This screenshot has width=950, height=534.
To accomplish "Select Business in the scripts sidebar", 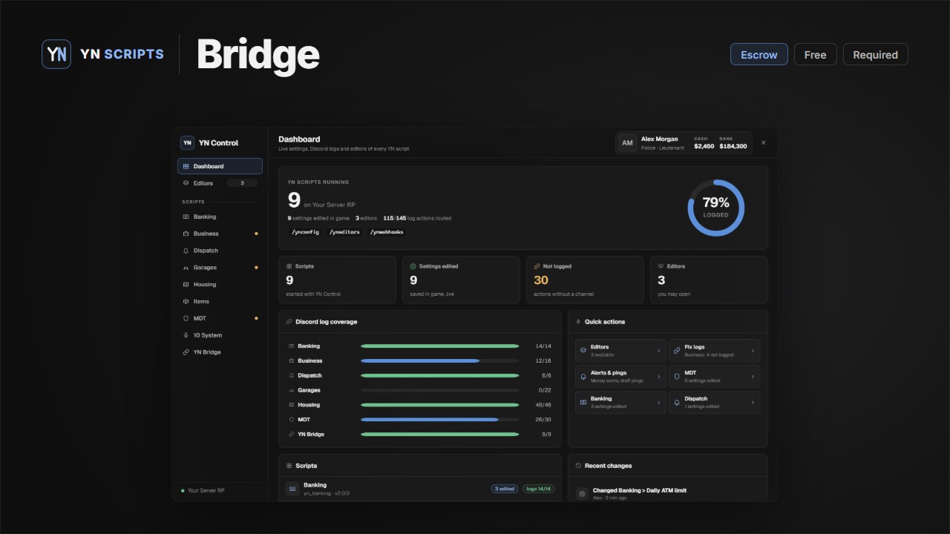I will coord(220,234).
